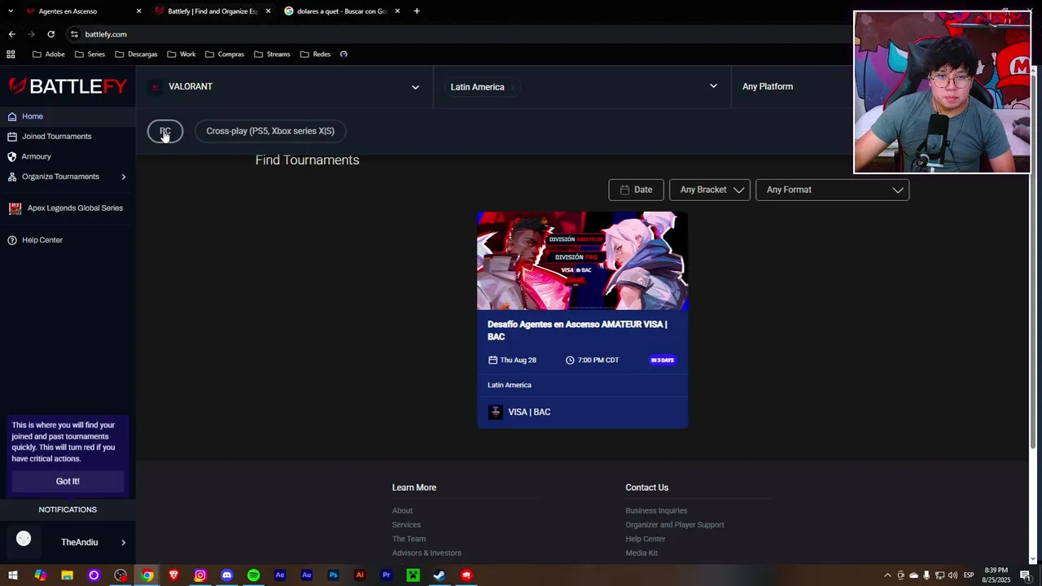Show hidden system tray icons

(887, 575)
